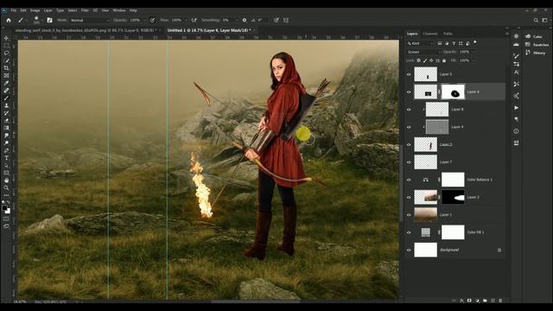Hide the Color Balance 1 adjustment layer

pyautogui.click(x=409, y=180)
